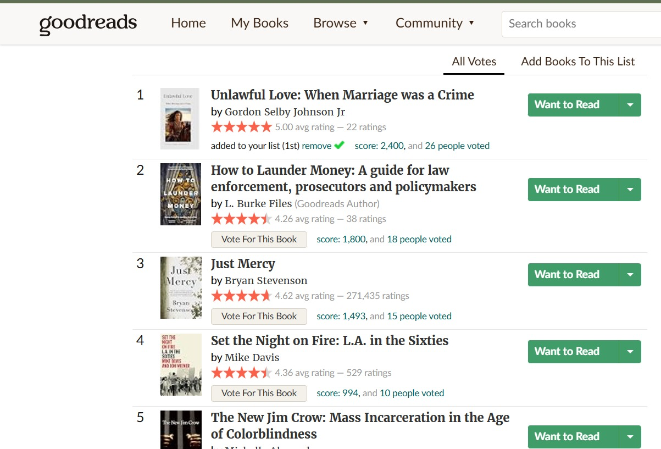View the 10 people voted link

click(412, 393)
